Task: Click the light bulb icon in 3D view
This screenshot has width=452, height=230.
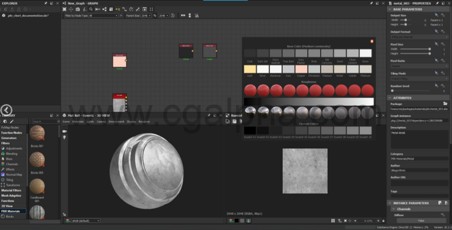Action: [x=64, y=137]
